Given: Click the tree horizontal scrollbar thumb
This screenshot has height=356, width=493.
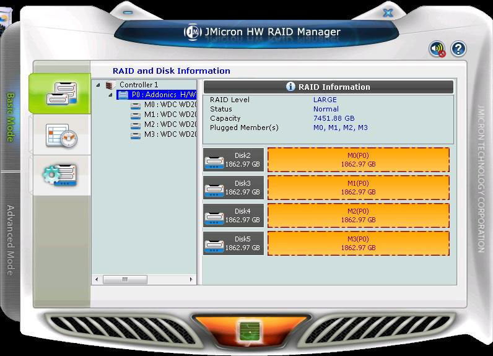Looking at the screenshot, I should (125, 279).
